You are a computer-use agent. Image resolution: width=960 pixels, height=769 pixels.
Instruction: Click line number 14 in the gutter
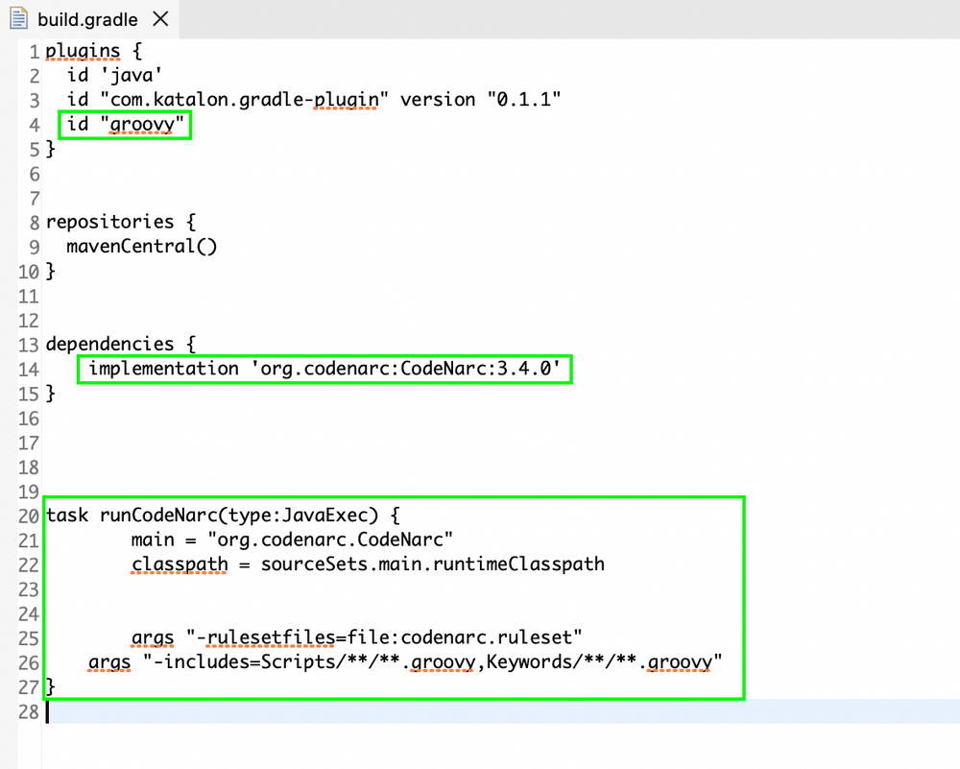pyautogui.click(x=27, y=369)
